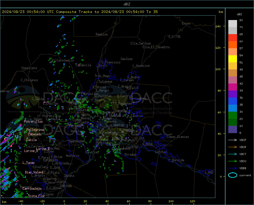The height and width of the screenshot is (205, 254).
Task: Click the SanJose label
Action: click(126, 59)
